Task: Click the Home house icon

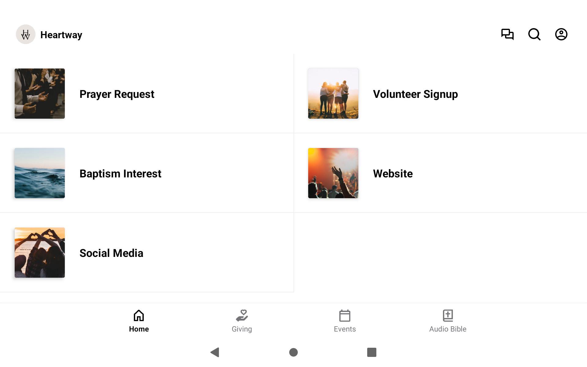Action: pyautogui.click(x=139, y=316)
